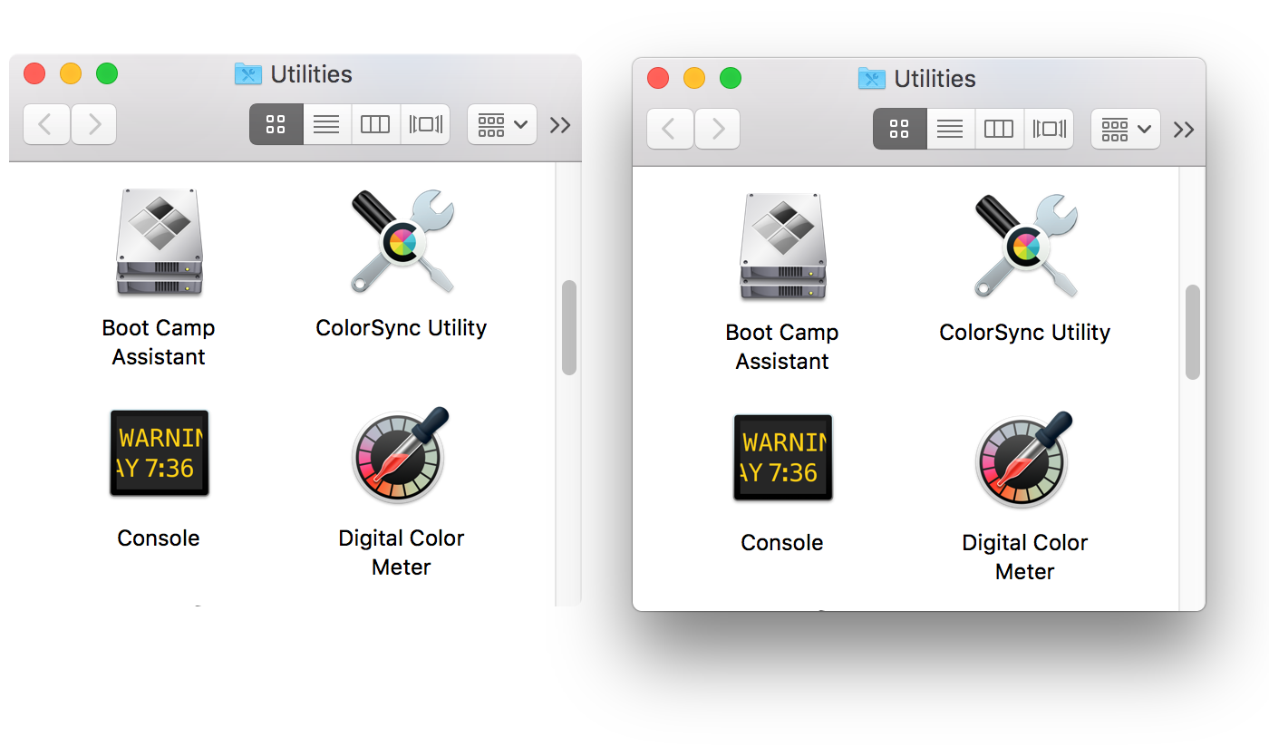The width and height of the screenshot is (1269, 756).
Task: Click scrollbar thumb in right window
Action: 1193,332
